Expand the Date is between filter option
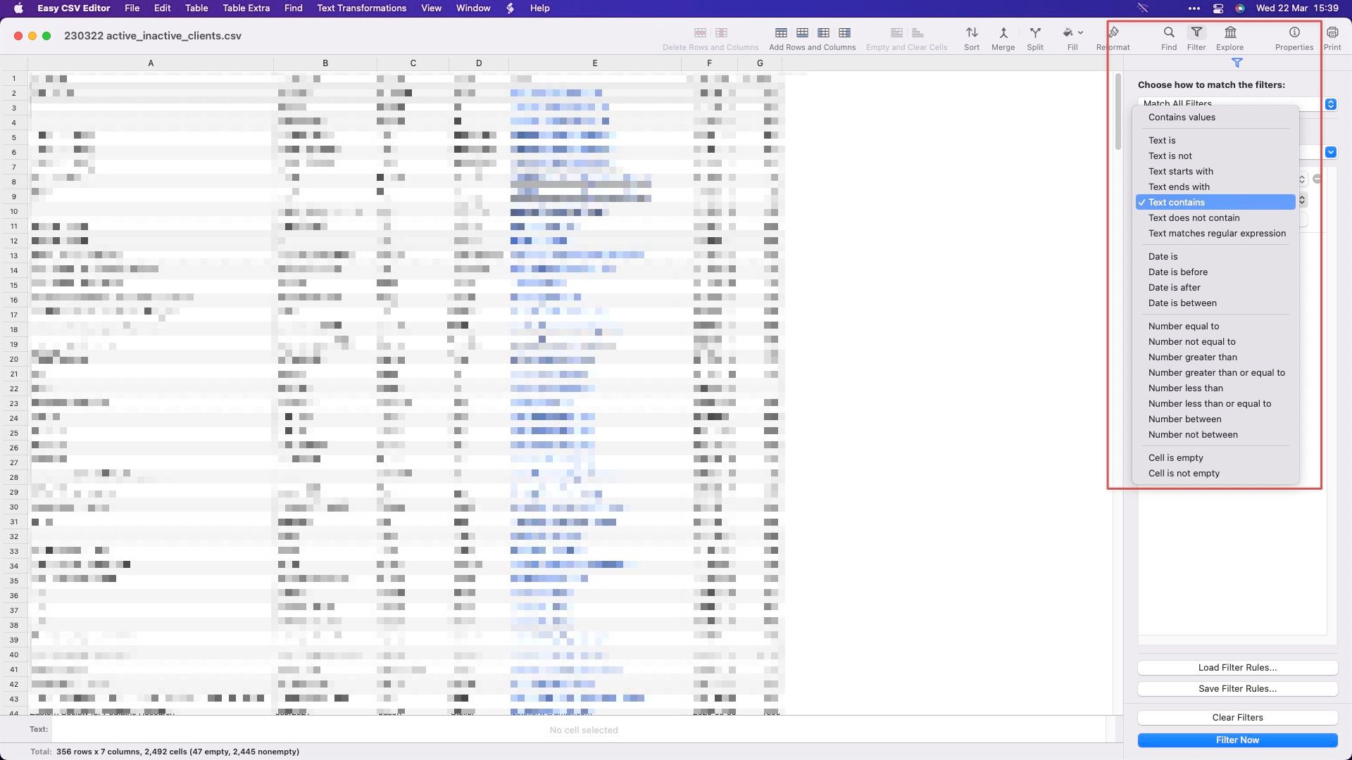This screenshot has height=760, width=1352. coord(1182,303)
